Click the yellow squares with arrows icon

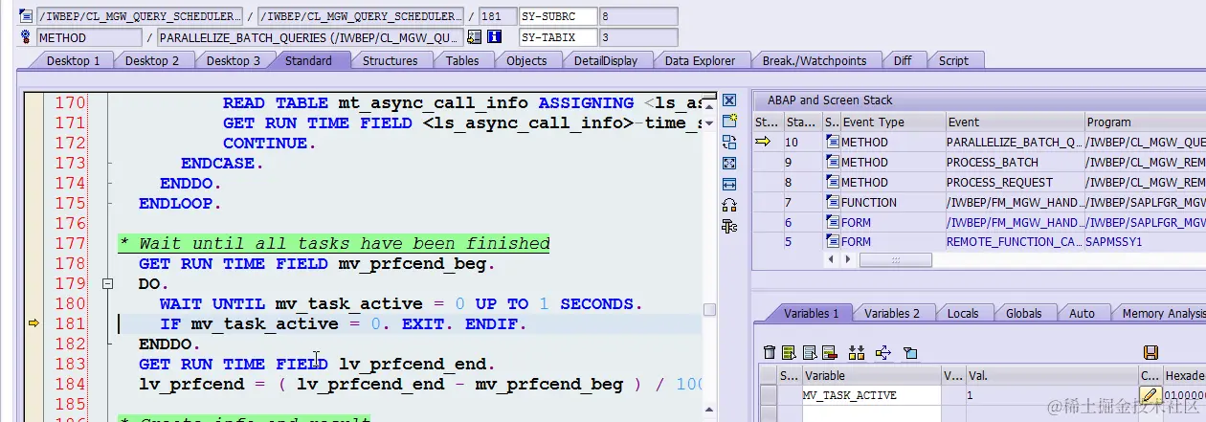[856, 353]
